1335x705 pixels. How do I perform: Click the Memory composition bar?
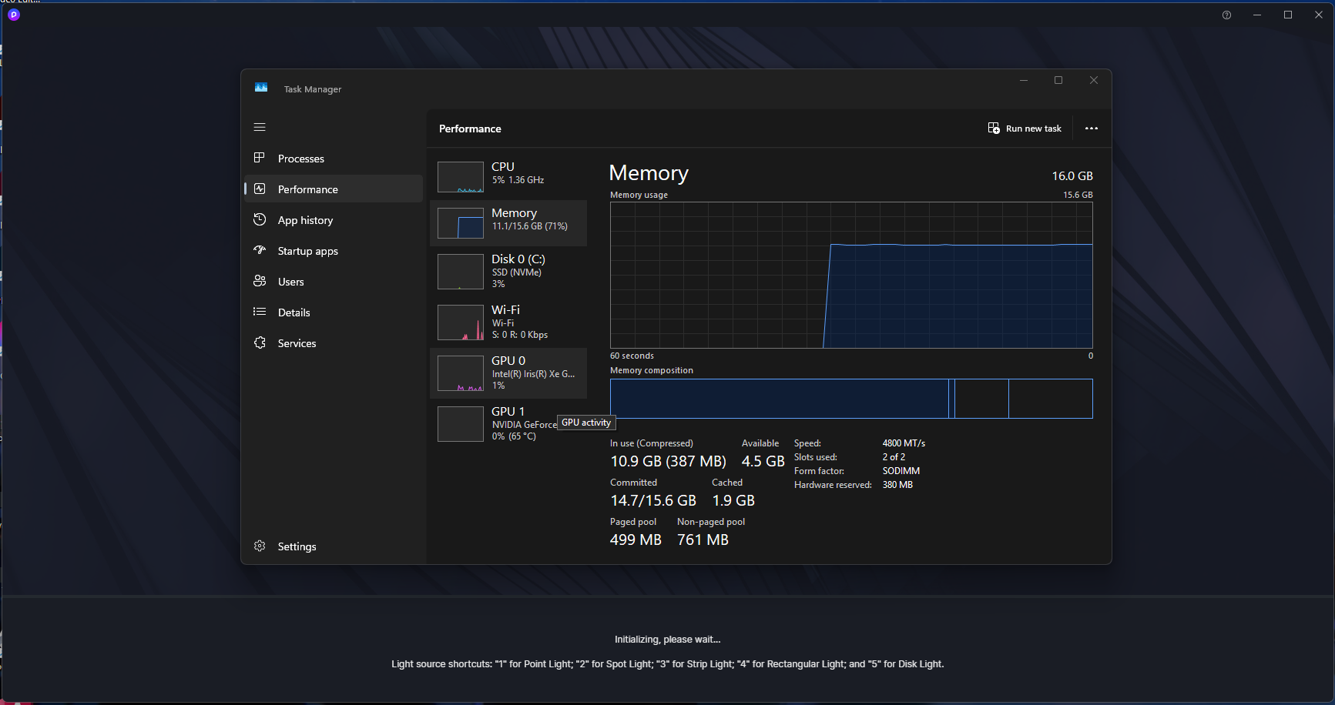(850, 399)
